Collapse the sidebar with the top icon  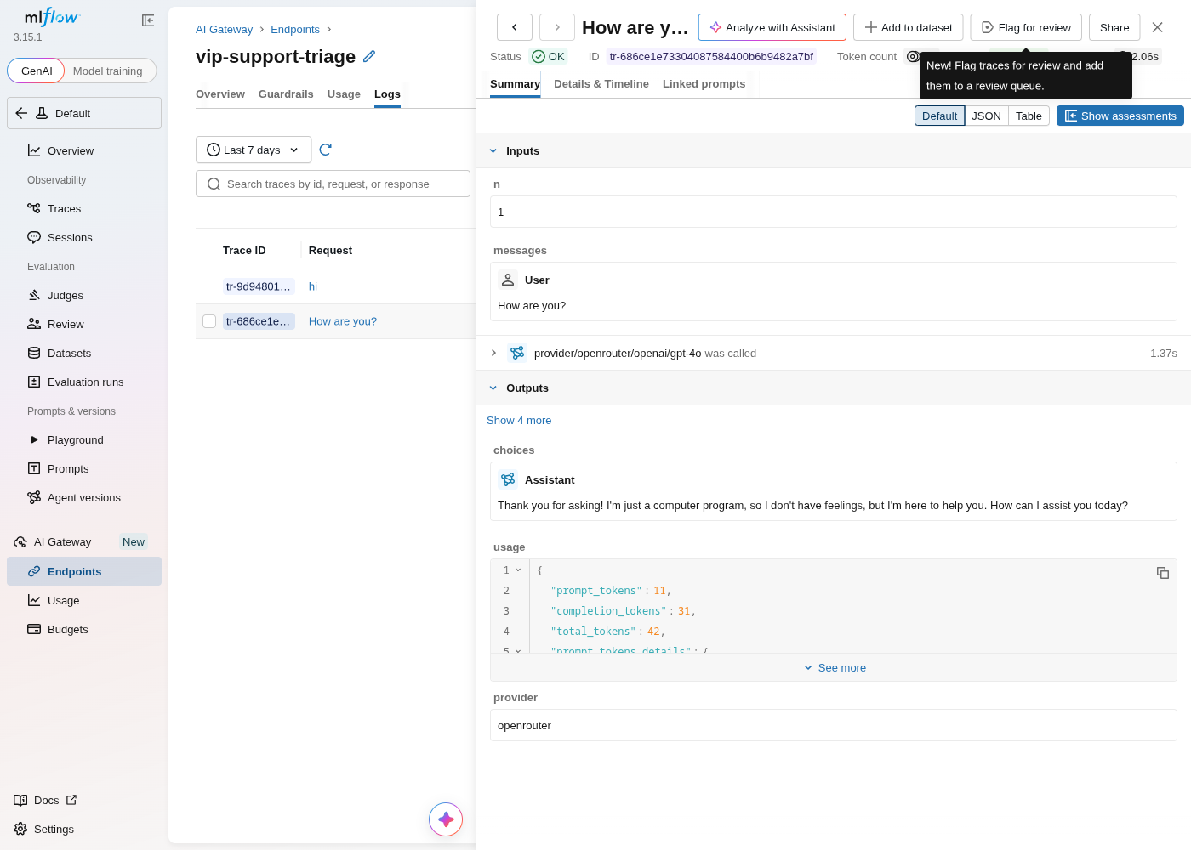click(148, 20)
